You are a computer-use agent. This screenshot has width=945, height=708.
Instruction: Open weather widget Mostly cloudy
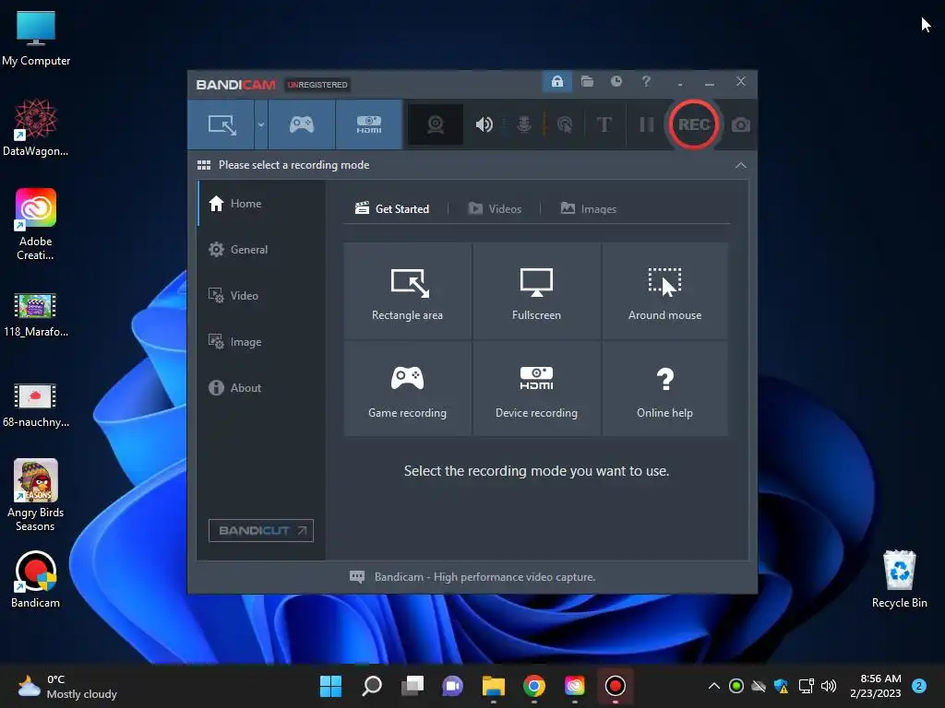(66, 686)
